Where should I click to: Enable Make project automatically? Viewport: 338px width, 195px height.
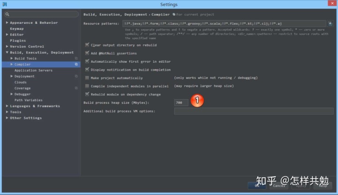[87, 78]
